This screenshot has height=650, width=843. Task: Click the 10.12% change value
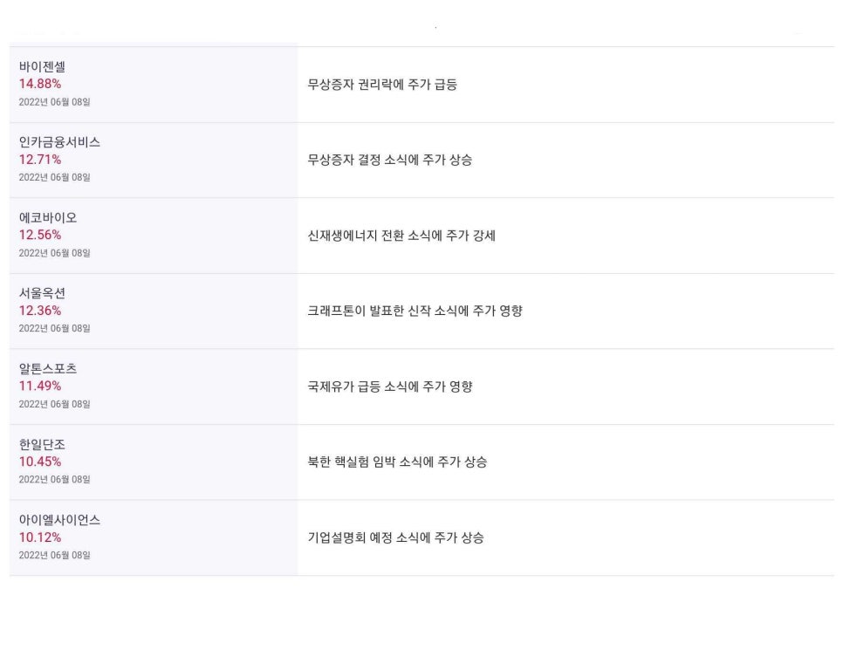[x=40, y=537]
